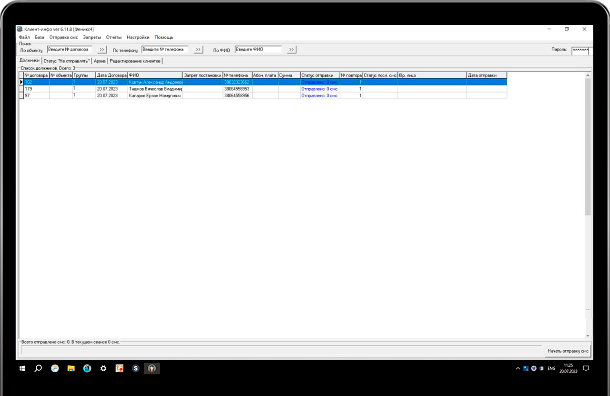This screenshot has width=610, height=396.
Task: Switch to Редактирование клиентов tab
Action: (x=135, y=61)
